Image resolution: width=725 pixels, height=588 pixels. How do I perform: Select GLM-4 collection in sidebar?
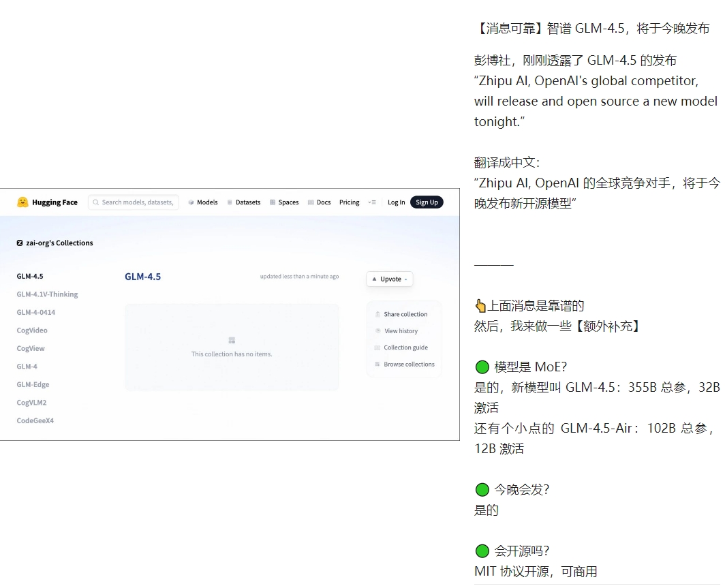tap(27, 367)
